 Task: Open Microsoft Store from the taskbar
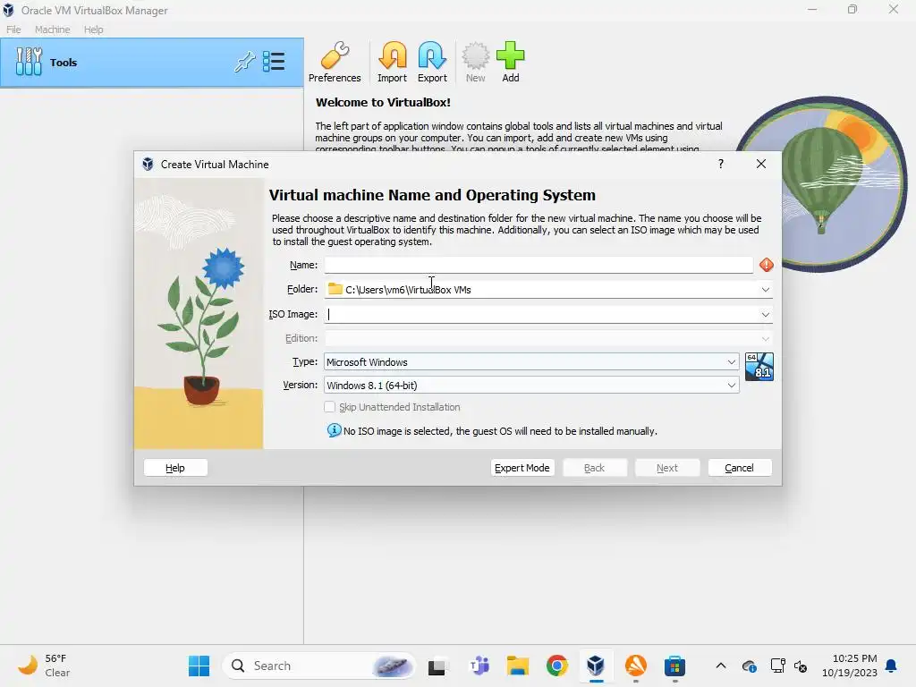[674, 666]
